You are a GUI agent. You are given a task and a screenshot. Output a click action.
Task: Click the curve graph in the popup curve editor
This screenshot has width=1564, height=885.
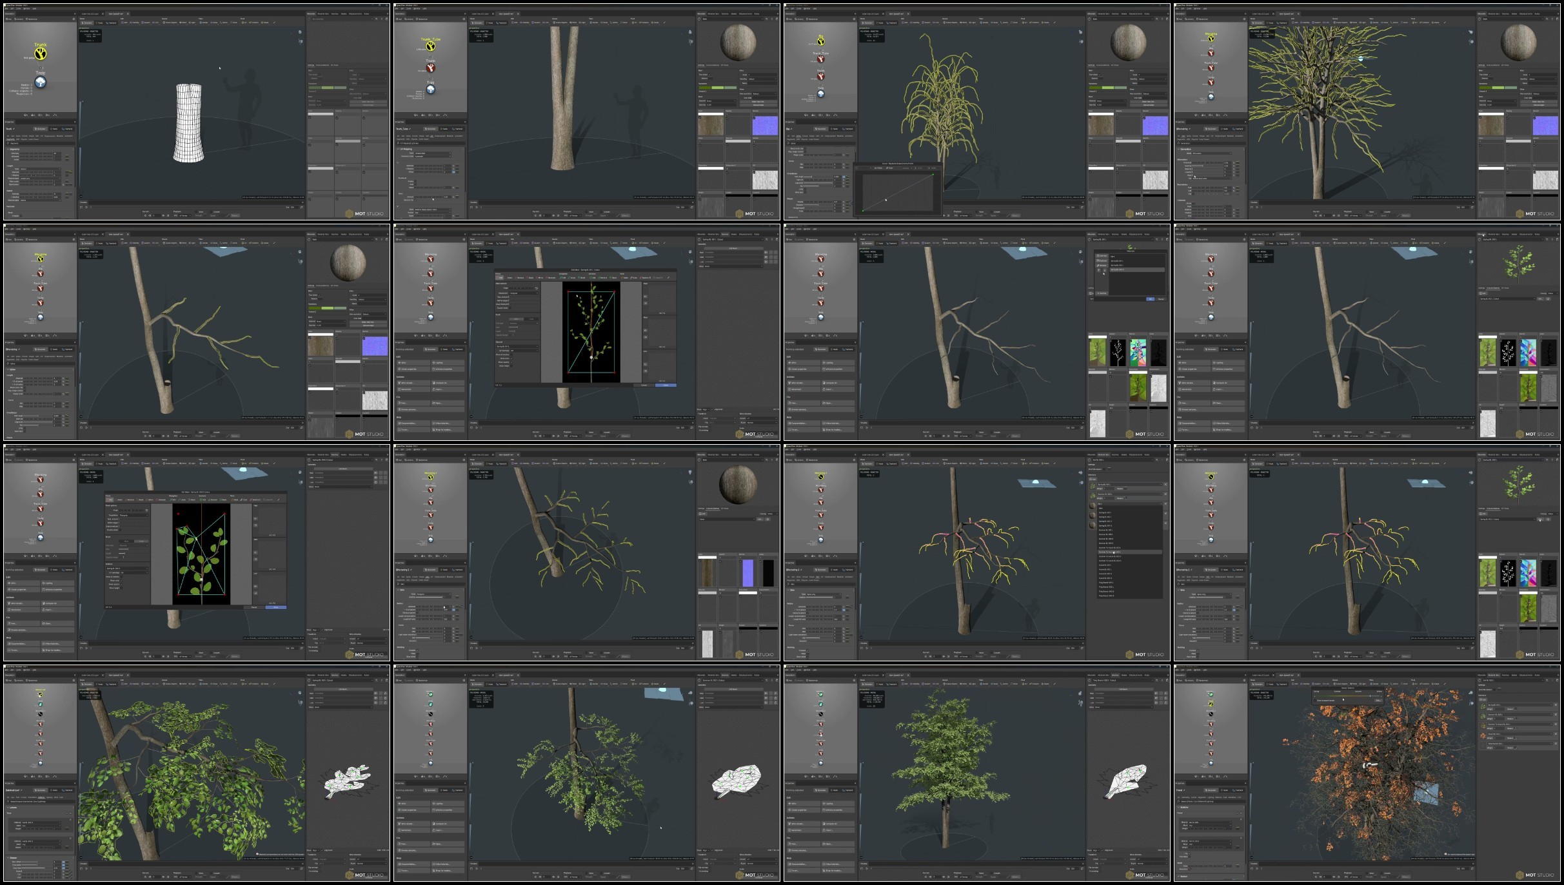click(x=897, y=193)
